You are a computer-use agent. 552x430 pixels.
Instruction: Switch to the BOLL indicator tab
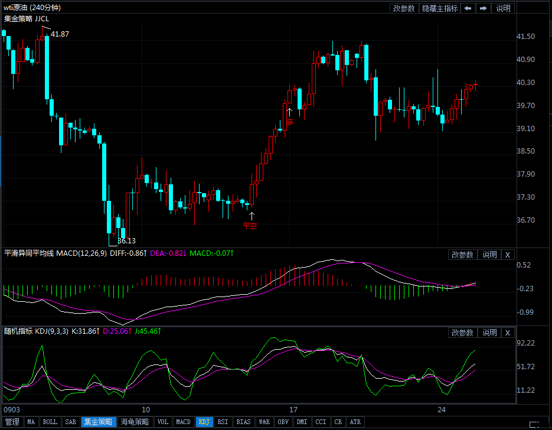[50, 422]
